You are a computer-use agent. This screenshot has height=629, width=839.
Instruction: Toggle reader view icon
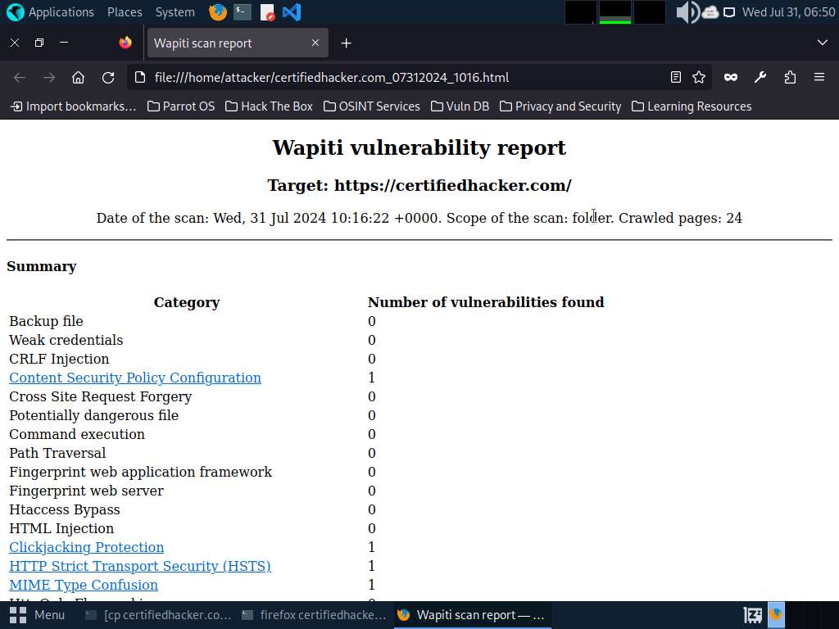click(x=676, y=77)
